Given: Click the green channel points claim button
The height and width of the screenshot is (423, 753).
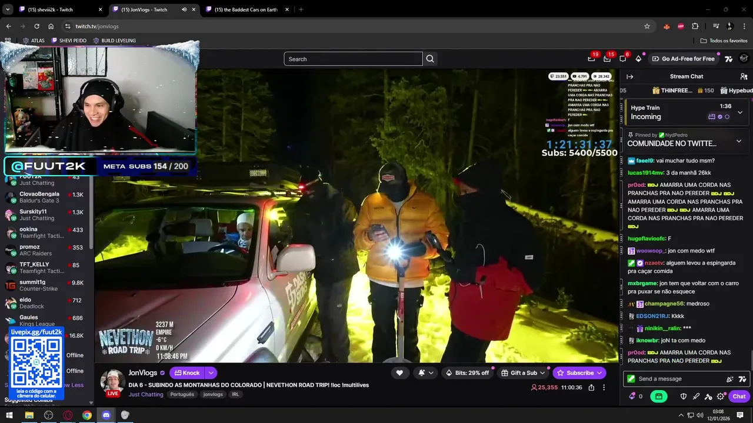Looking at the screenshot, I should [658, 397].
